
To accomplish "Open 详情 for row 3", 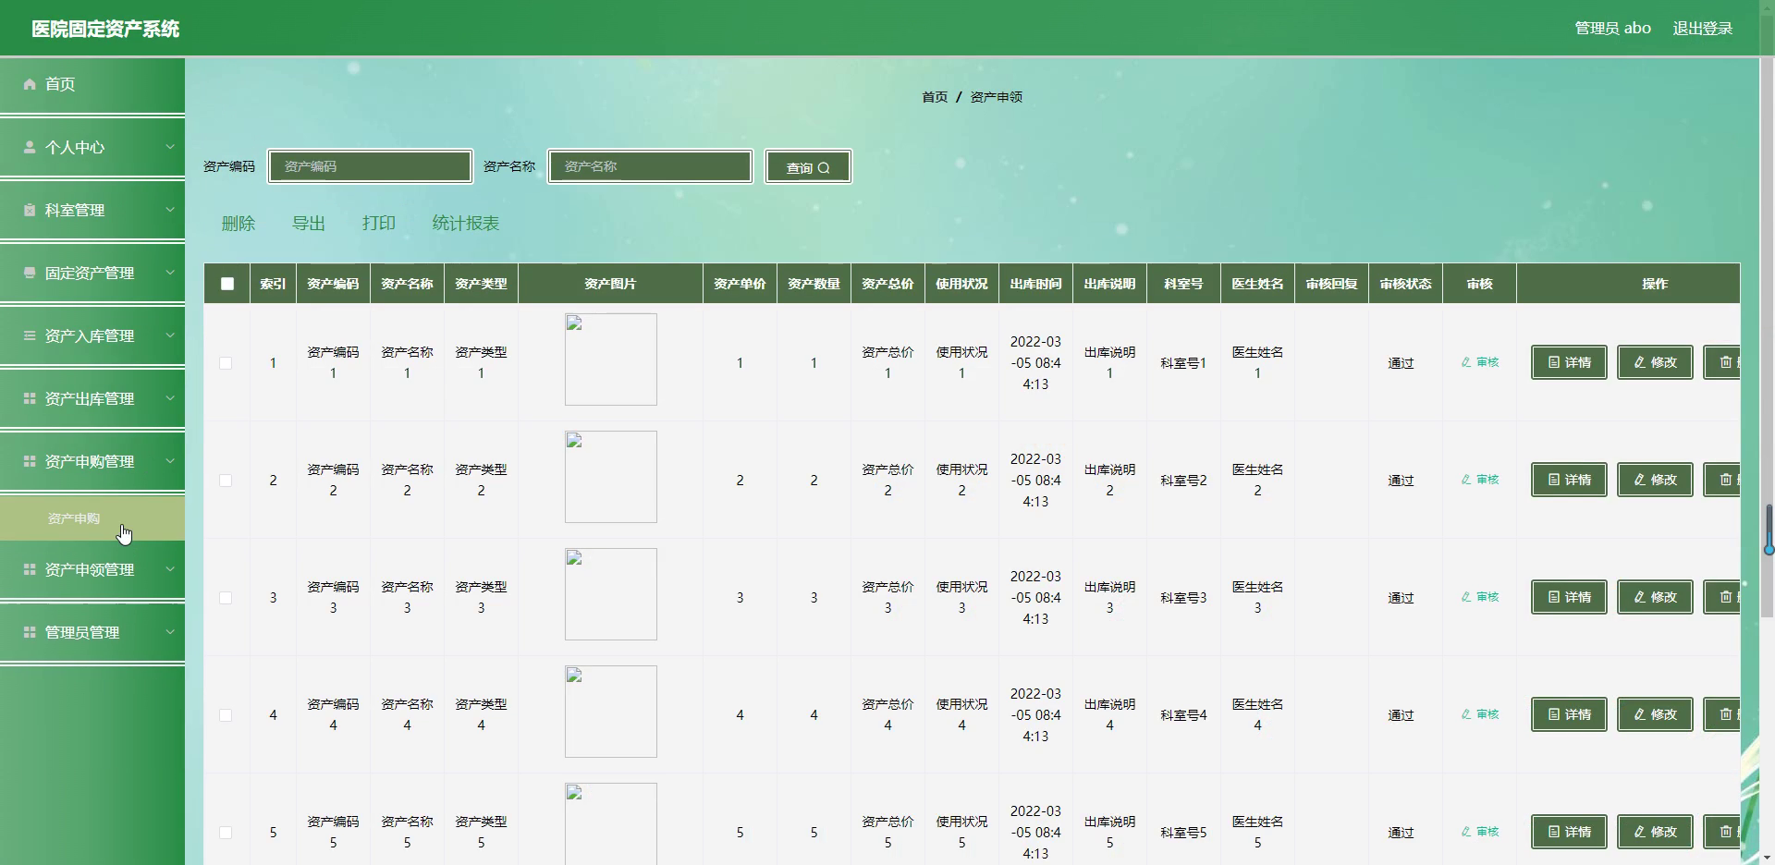I will 1569,597.
